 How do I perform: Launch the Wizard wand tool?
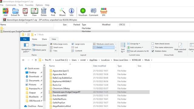click(x=62, y=12)
